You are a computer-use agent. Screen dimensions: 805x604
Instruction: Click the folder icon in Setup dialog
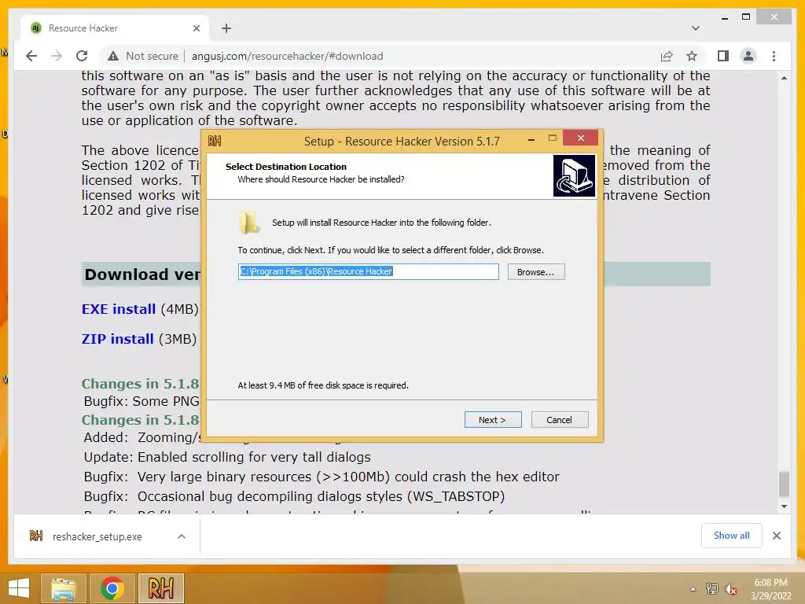[249, 223]
